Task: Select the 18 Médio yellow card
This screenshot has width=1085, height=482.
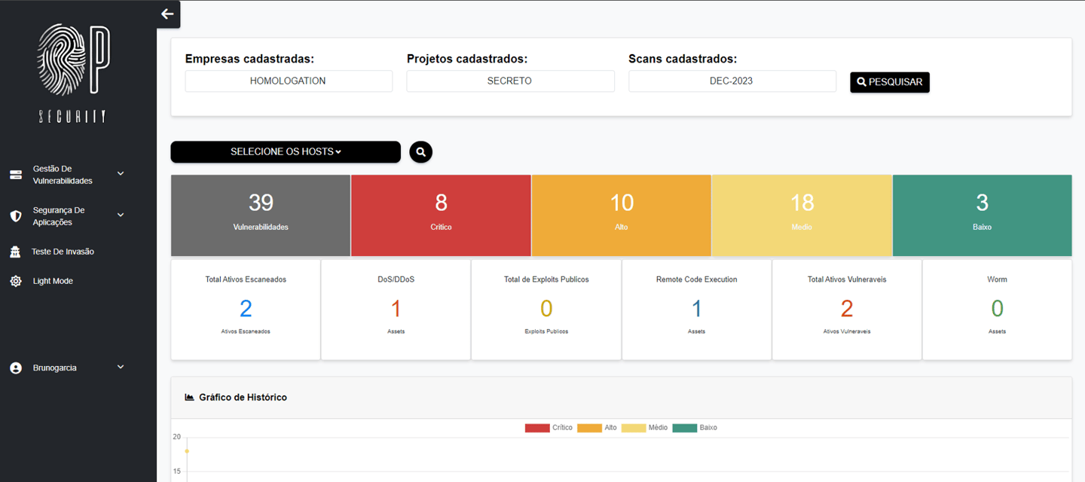Action: [x=802, y=215]
